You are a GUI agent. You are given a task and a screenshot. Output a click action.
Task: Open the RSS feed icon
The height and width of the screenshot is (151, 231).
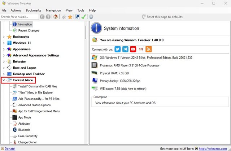[x=148, y=49]
